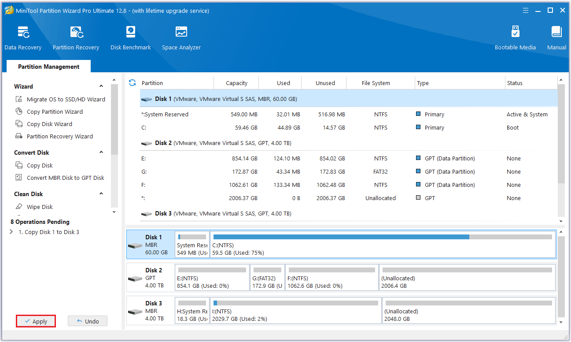
Task: Select the *:System Reserved partition row
Action: point(349,114)
